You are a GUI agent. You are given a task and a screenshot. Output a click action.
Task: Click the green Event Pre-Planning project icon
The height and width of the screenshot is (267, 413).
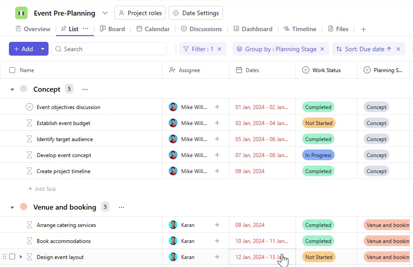(x=21, y=13)
